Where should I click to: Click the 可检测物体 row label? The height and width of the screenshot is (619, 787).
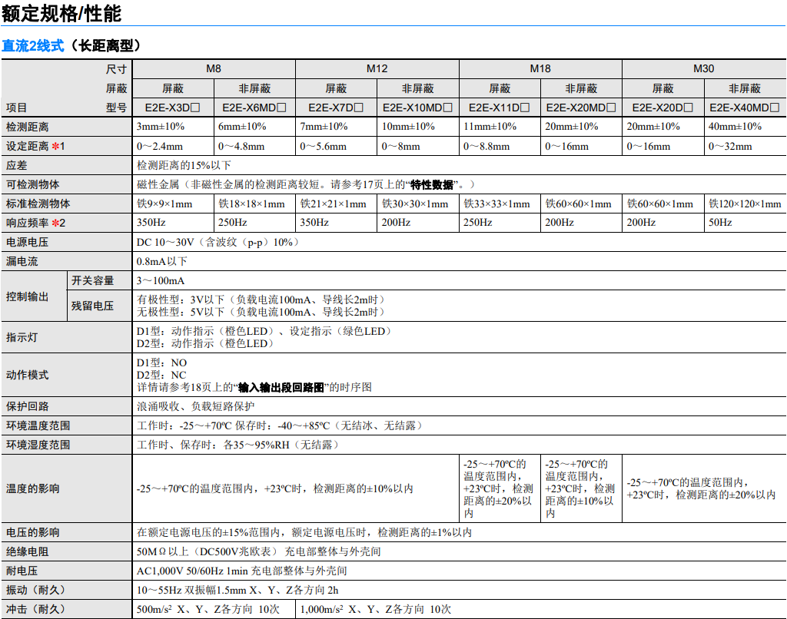click(x=32, y=184)
